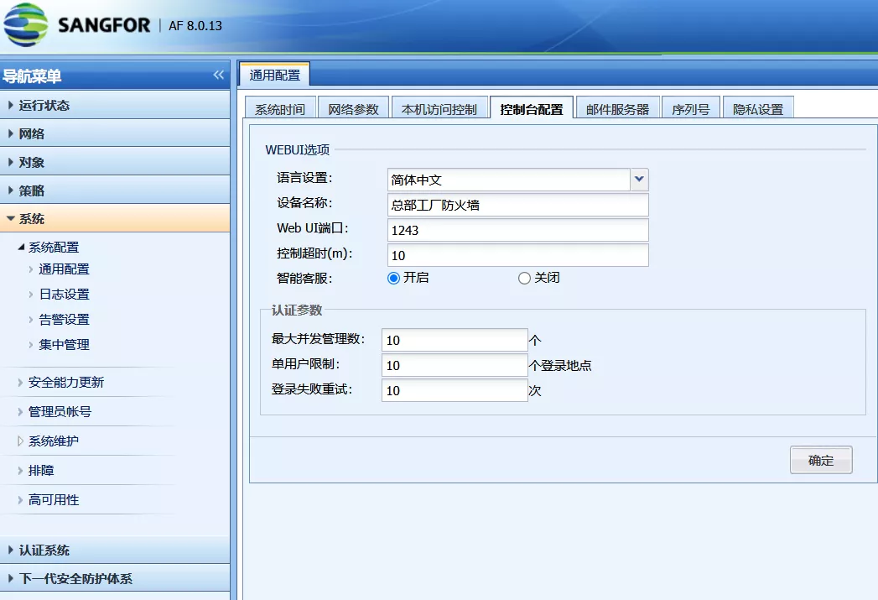Enable the 开启 smart customer service option
The height and width of the screenshot is (600, 878).
[x=393, y=279]
